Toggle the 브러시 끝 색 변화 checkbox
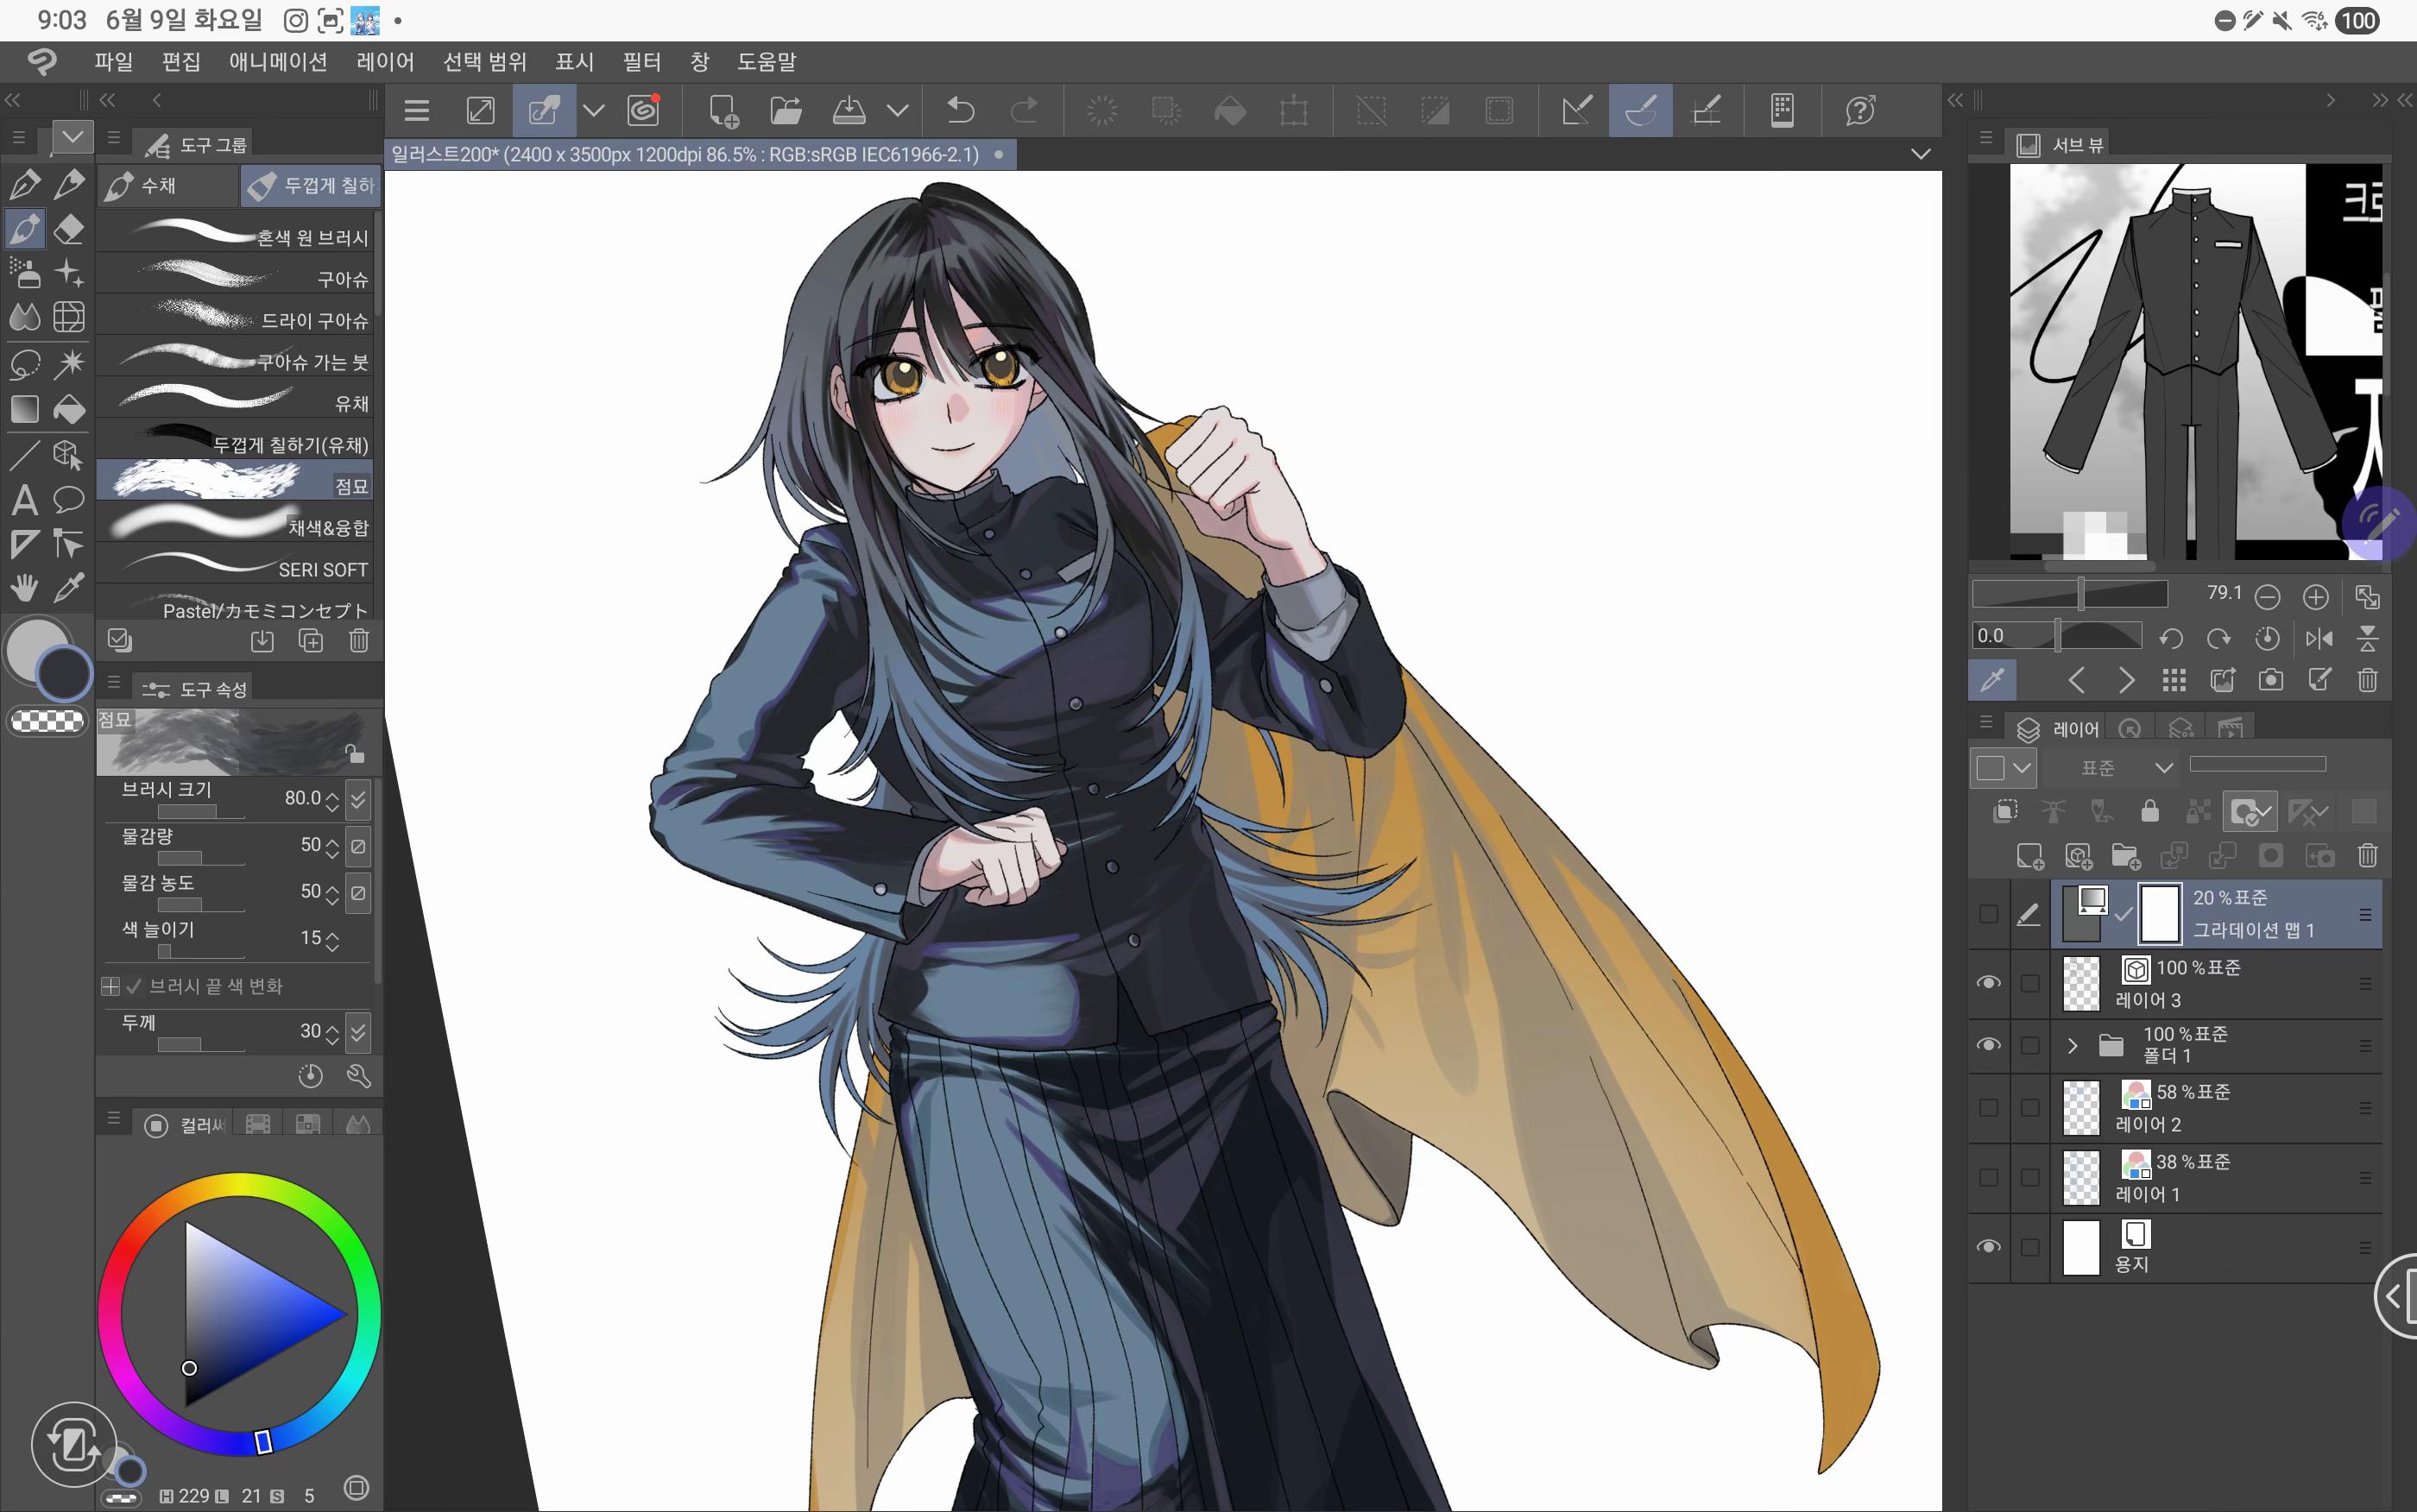 coord(134,987)
